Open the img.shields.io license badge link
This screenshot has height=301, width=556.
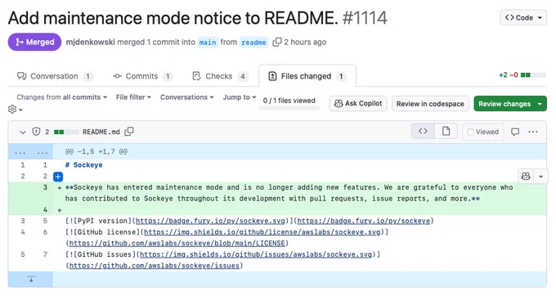[262, 232]
